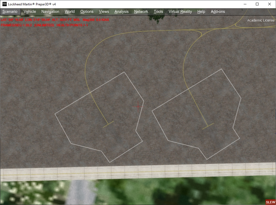Screen dimensions: 276x205
Task: Open the Vehicle menu
Action: (x=30, y=12)
